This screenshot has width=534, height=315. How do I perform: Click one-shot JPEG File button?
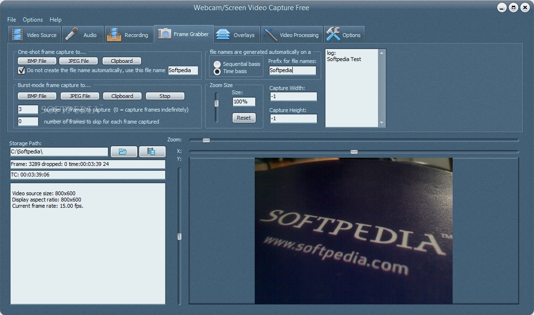(78, 61)
